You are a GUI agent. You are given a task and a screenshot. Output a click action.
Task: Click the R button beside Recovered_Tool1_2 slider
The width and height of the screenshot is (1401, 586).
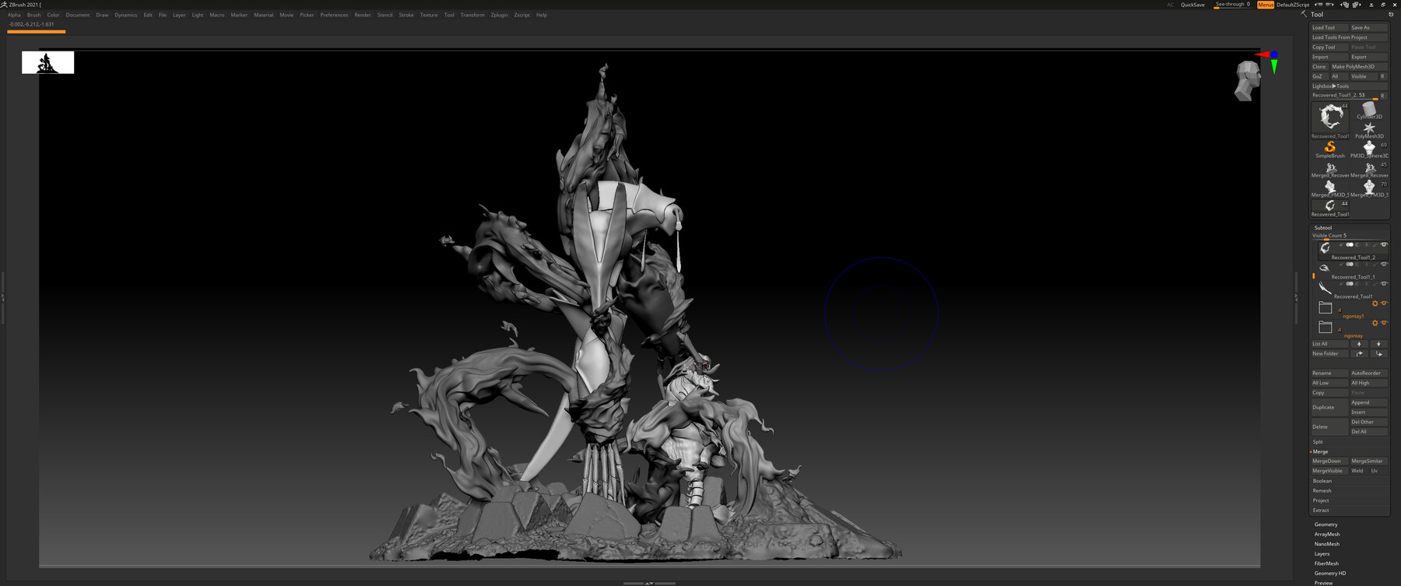pyautogui.click(x=1382, y=96)
